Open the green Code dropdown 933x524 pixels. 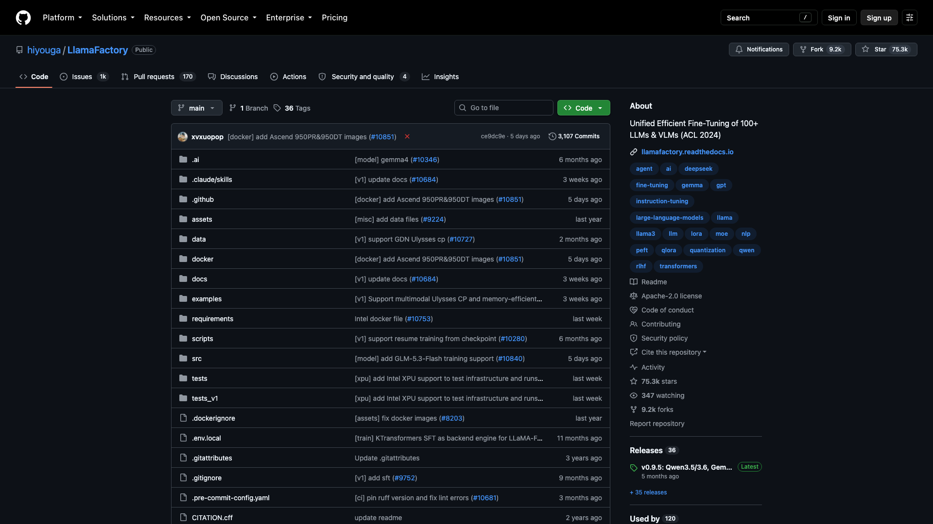point(584,108)
